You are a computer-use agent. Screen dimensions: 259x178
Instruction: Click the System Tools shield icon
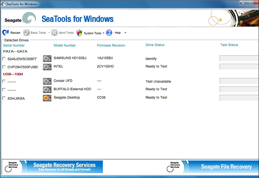(79, 33)
